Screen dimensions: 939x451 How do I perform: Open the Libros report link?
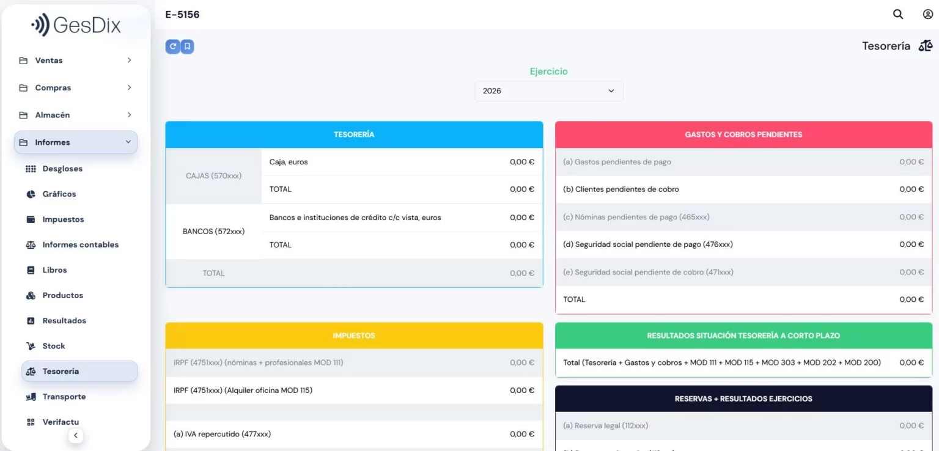tap(54, 270)
